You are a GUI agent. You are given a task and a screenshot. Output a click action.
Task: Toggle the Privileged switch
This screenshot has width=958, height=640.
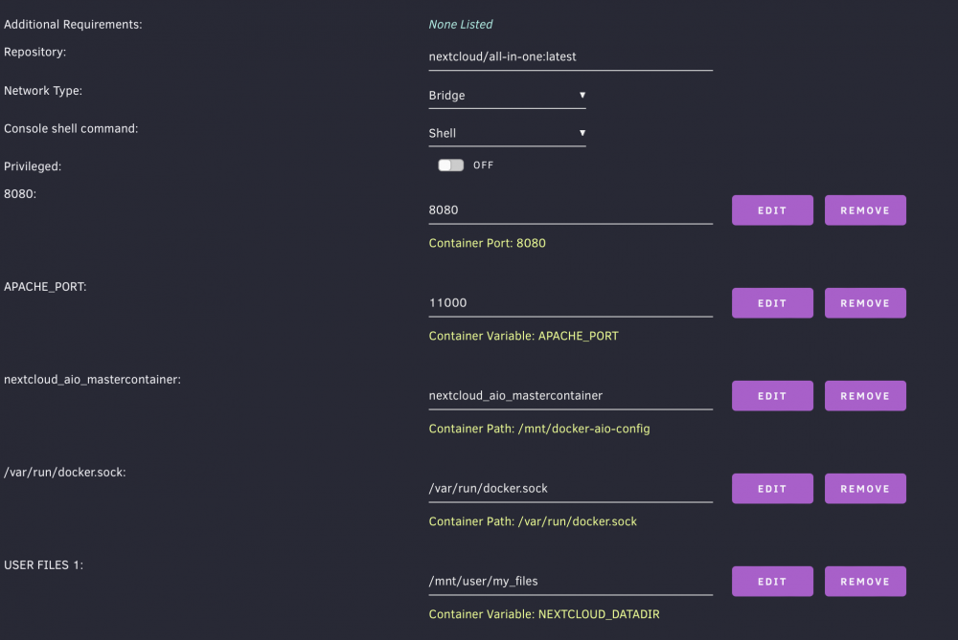tap(451, 166)
